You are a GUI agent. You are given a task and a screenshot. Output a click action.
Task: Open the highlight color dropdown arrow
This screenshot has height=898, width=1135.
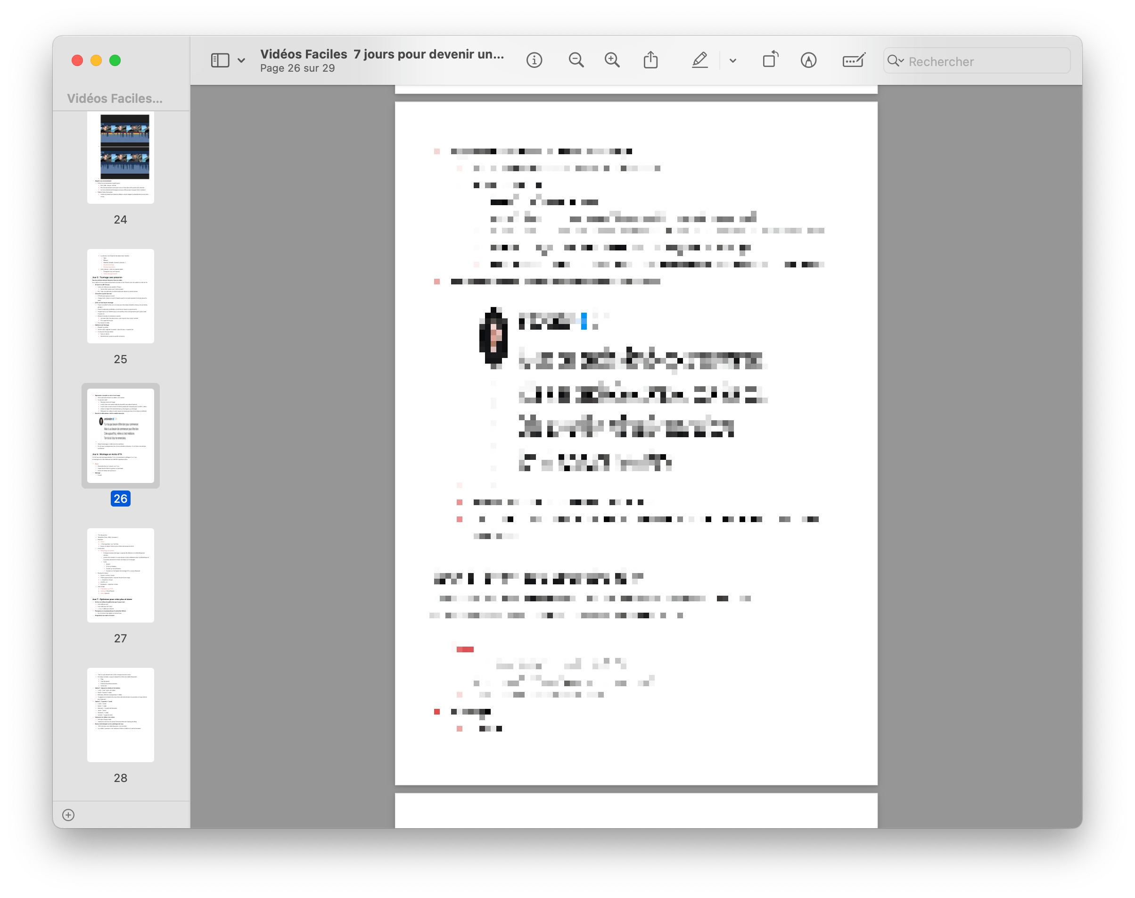point(732,60)
